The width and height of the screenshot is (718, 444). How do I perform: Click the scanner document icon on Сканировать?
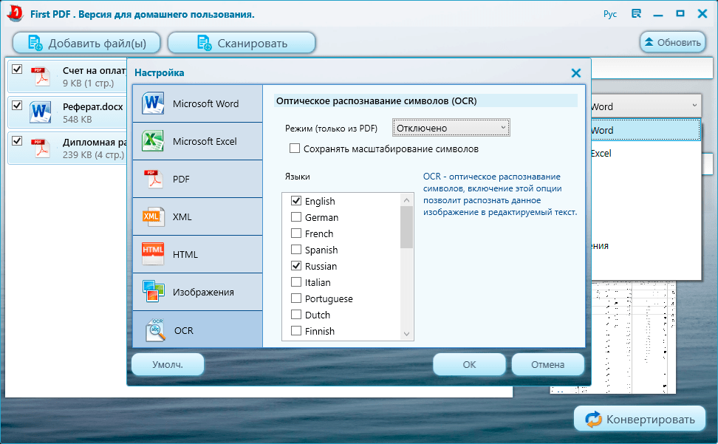coord(204,43)
